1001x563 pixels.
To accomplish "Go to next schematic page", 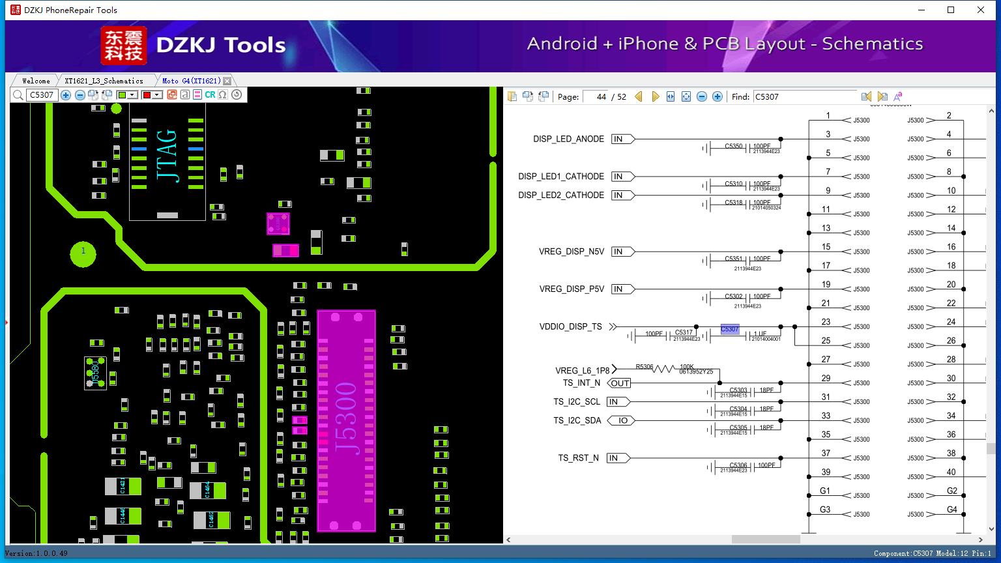I will tap(656, 96).
